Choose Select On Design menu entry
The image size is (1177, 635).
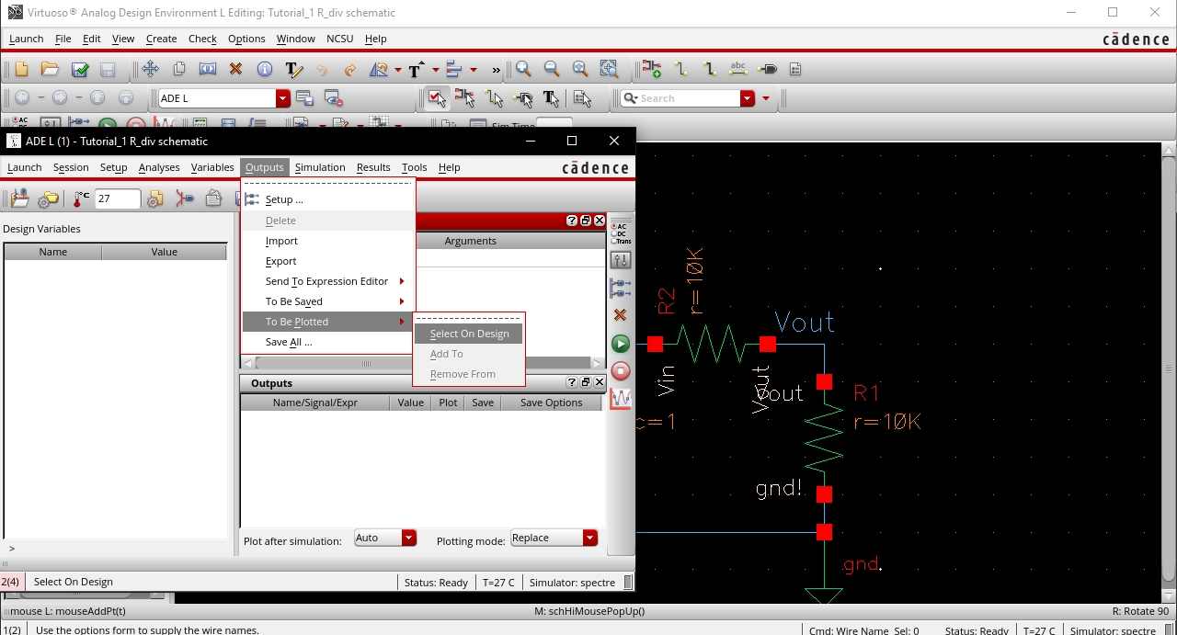(469, 334)
